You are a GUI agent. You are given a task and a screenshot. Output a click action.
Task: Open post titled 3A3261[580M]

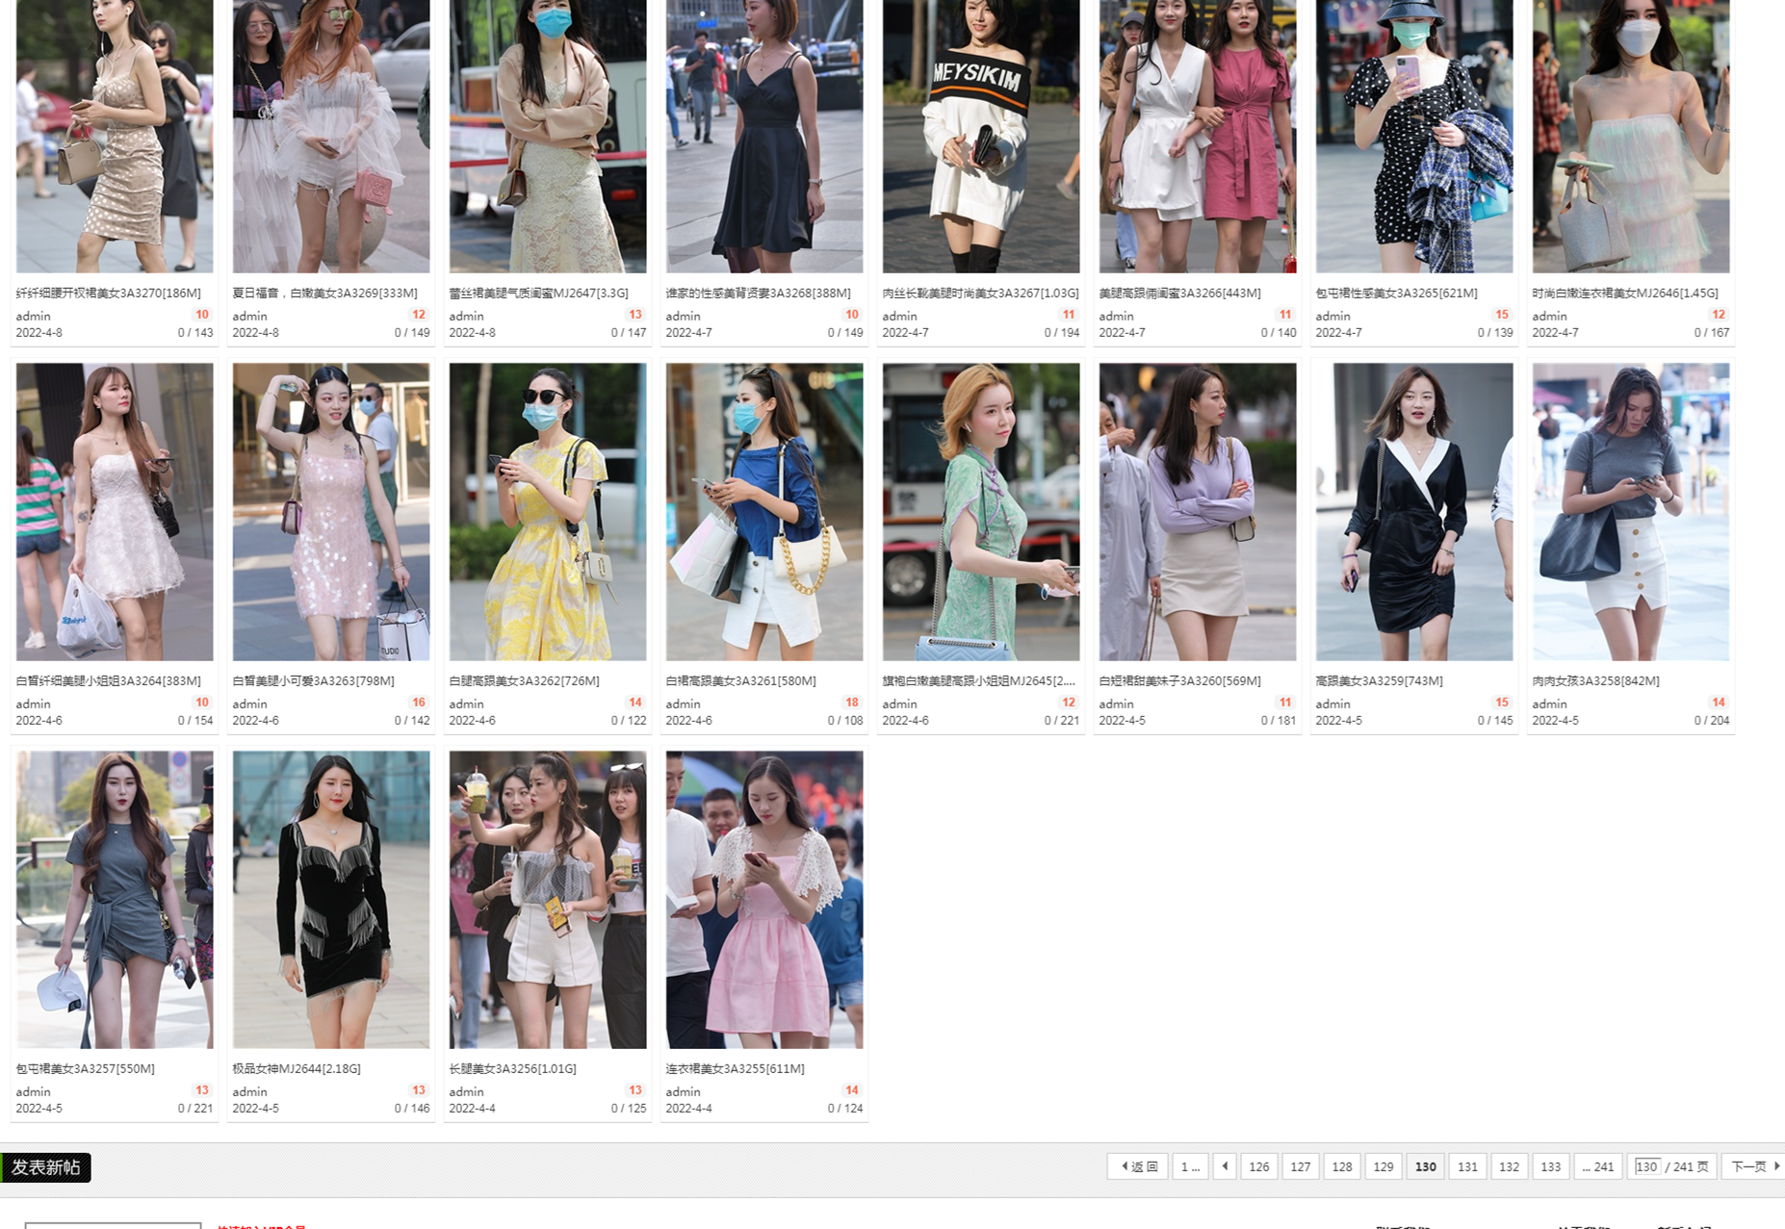tap(741, 680)
